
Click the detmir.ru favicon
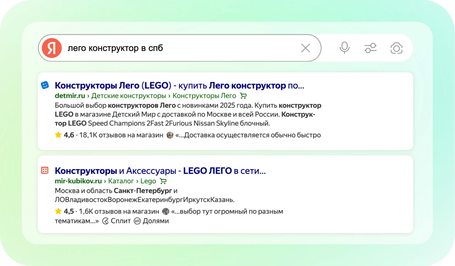coord(45,85)
